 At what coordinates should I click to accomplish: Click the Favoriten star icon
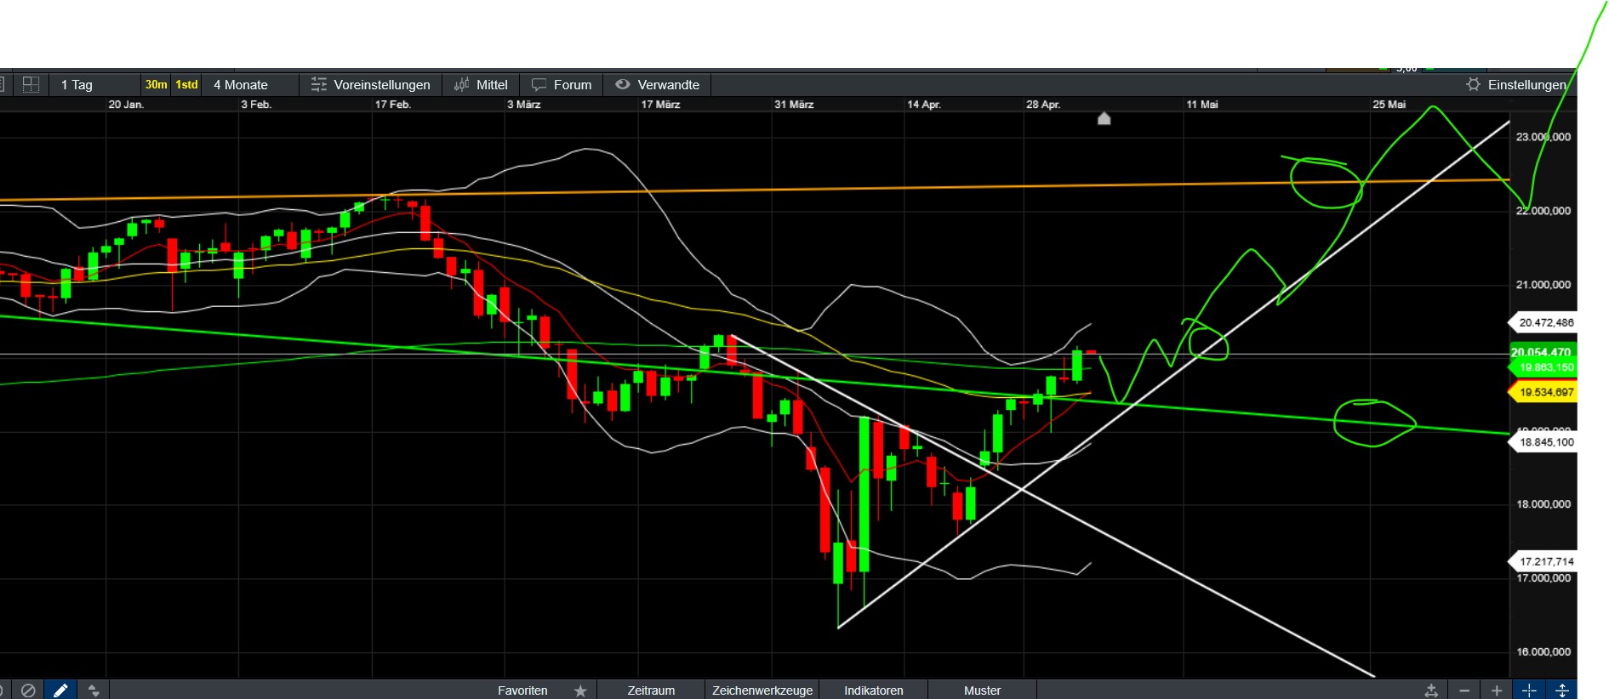tap(580, 690)
